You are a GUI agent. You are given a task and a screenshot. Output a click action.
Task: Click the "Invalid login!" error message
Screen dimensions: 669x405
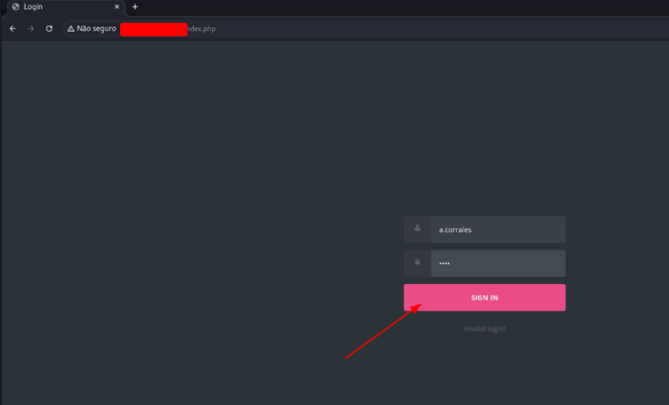tap(484, 328)
